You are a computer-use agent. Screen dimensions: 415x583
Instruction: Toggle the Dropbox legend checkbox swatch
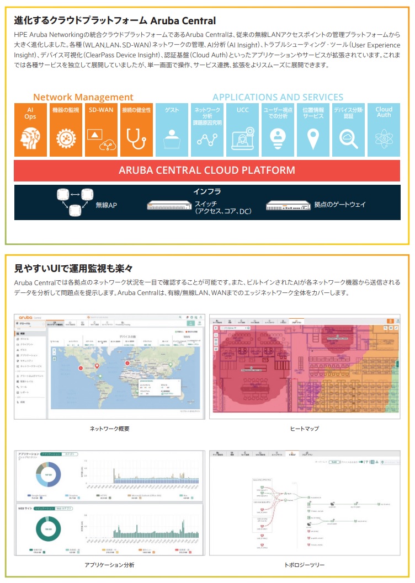79,498
